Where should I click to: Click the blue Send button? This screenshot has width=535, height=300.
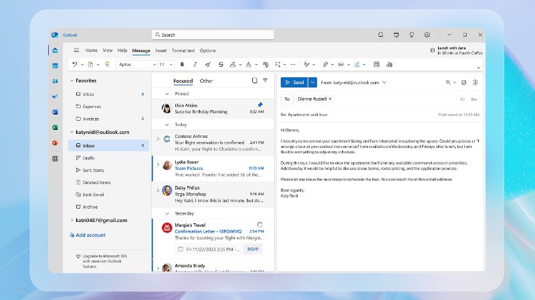(x=294, y=82)
